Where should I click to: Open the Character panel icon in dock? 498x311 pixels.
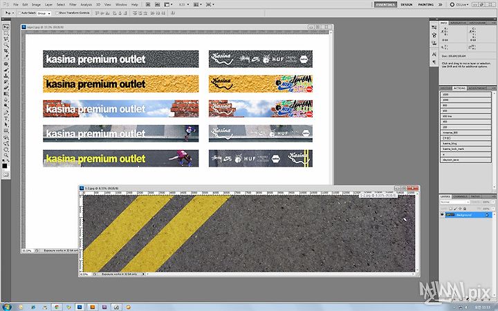click(434, 55)
